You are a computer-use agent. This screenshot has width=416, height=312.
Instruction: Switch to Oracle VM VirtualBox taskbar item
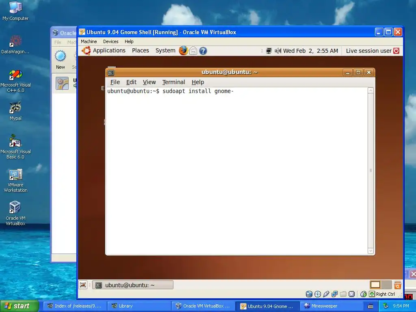pyautogui.click(x=204, y=306)
